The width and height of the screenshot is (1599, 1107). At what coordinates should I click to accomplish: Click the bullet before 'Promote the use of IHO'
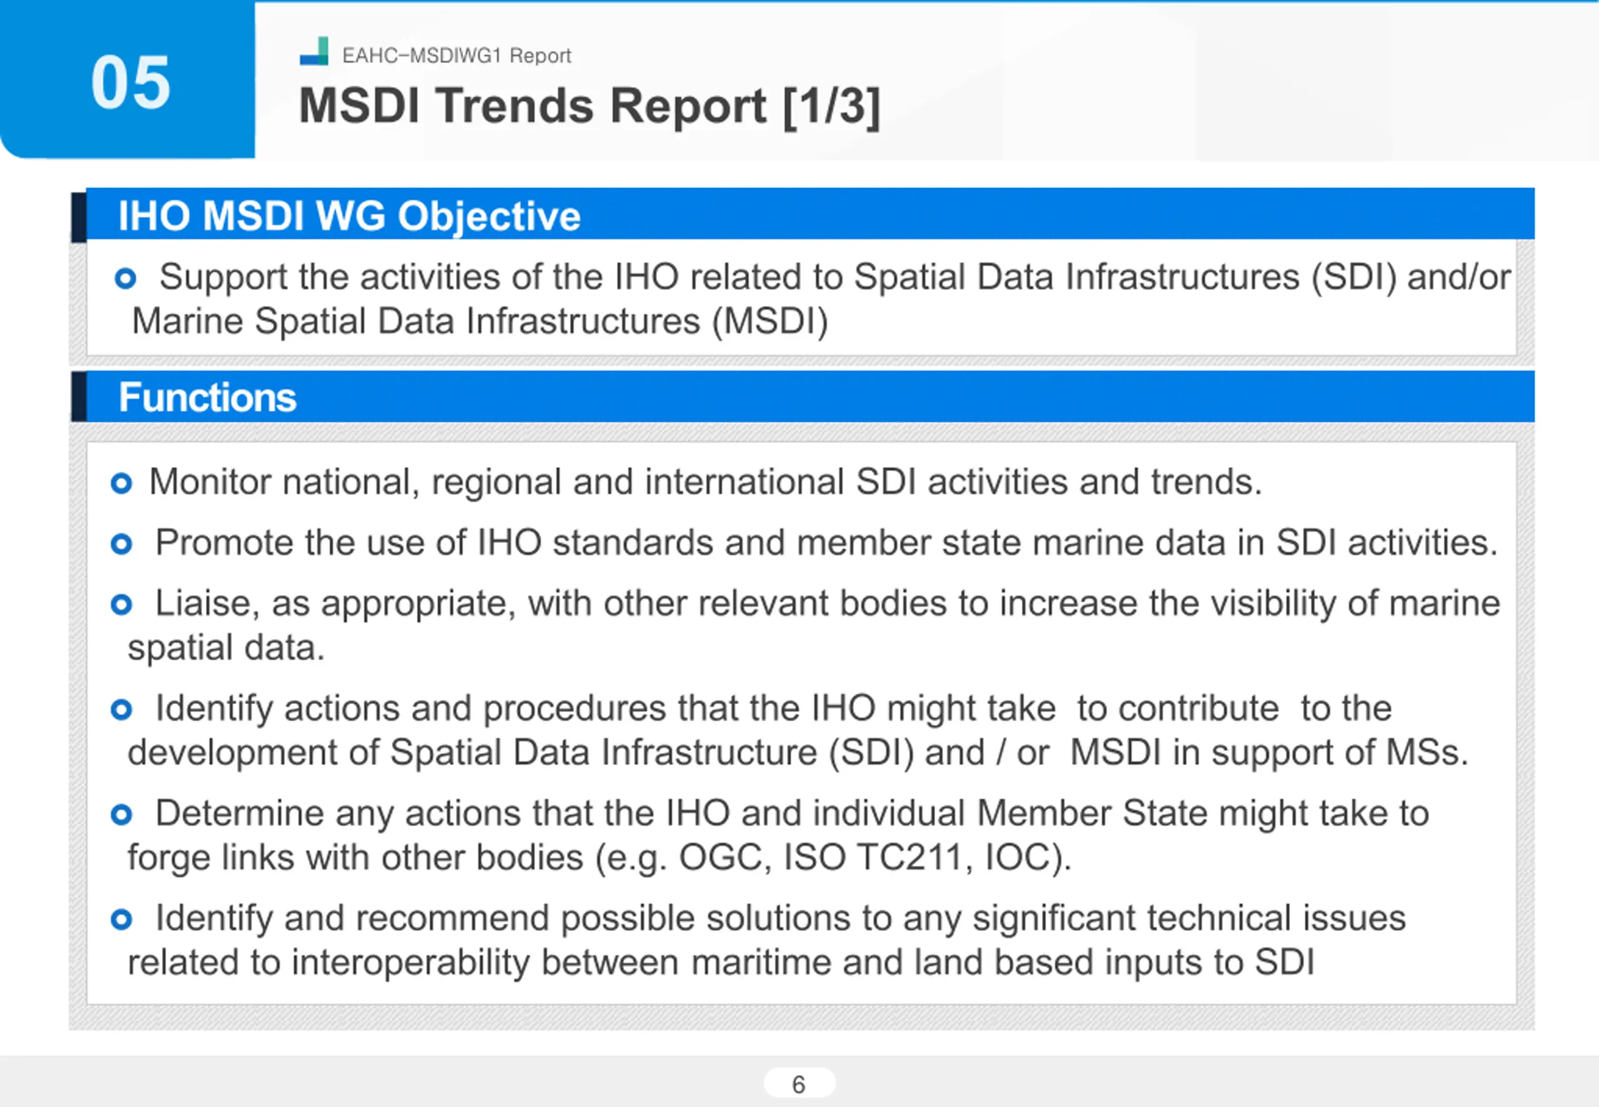point(121,544)
